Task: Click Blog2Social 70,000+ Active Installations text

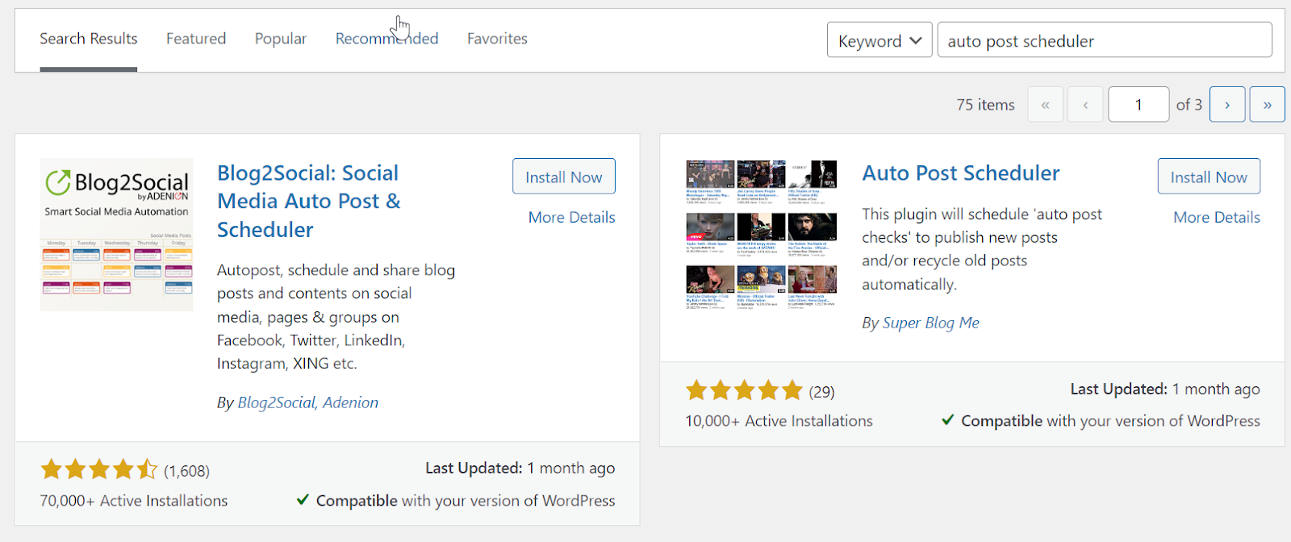Action: 134,501
